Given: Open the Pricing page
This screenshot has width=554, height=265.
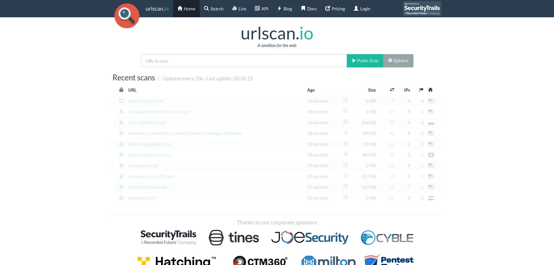Looking at the screenshot, I should click(x=335, y=9).
